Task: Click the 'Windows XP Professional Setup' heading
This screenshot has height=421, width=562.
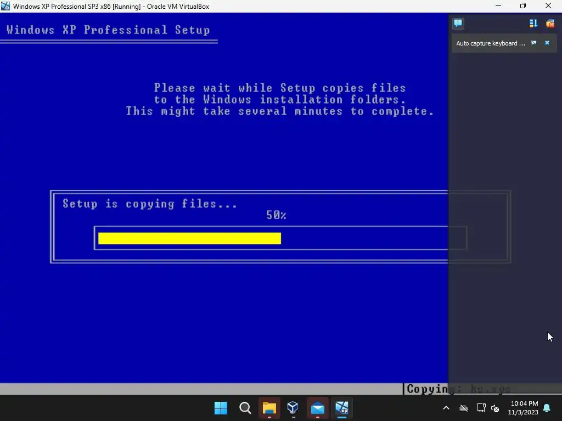Action: click(108, 30)
